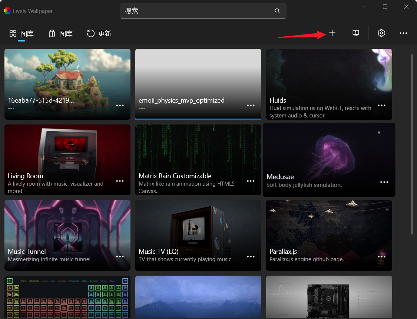Apply the Fluids wallpaper
Screen dimensions: 417x319
[x=329, y=84]
